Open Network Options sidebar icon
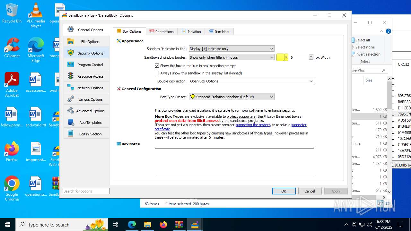411x231 pixels. 71,88
